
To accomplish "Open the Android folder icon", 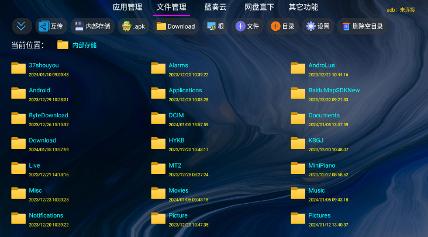I will 18,93.
